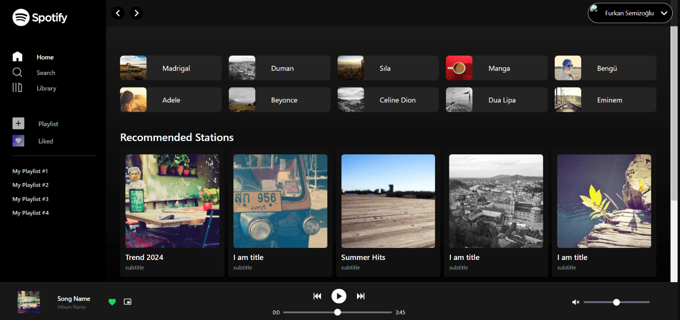Screen dimensions: 680x320
Task: Open the Manga artist card
Action: (496, 68)
